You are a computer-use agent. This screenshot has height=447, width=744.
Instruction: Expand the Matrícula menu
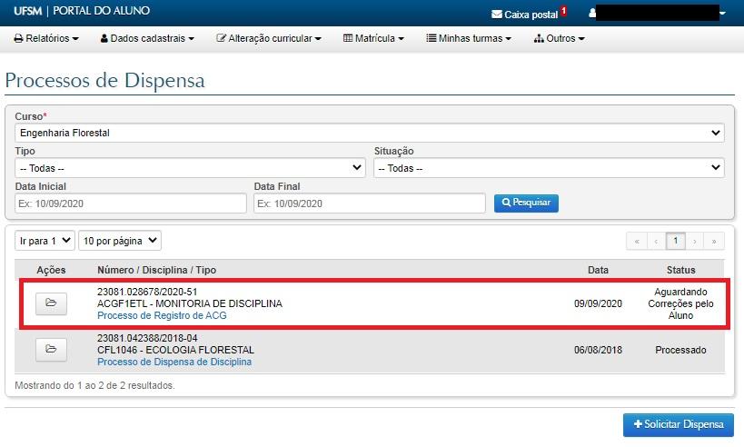point(373,38)
